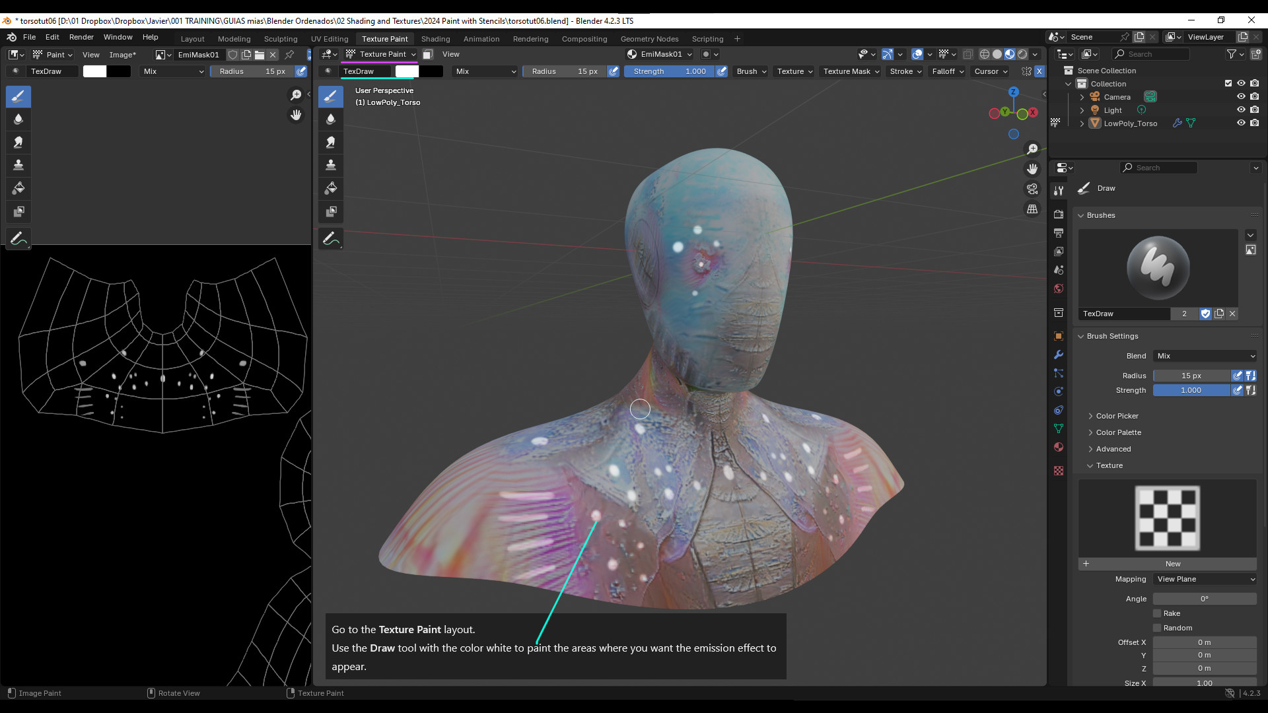Open the File menu
1268x713 pixels.
click(29, 37)
